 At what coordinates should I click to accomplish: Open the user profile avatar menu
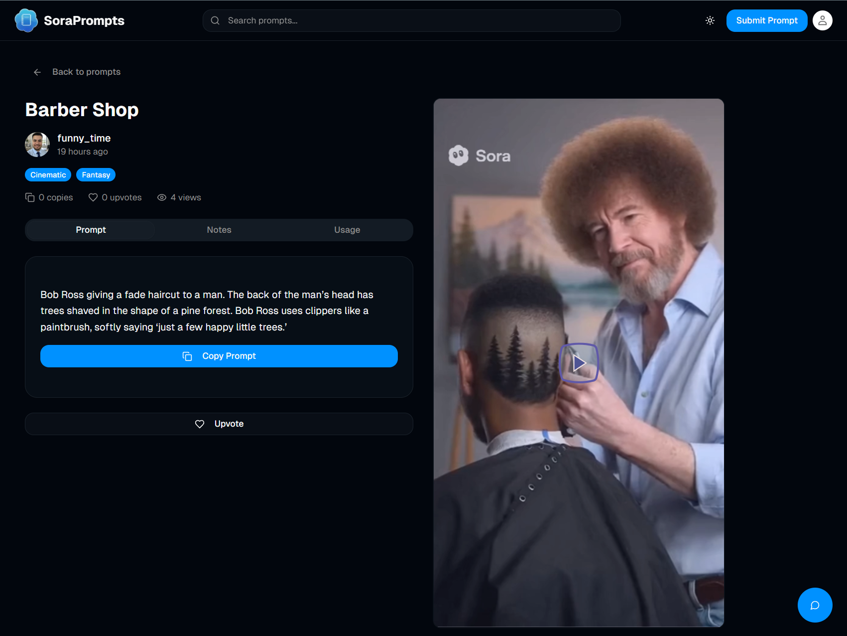(x=822, y=20)
